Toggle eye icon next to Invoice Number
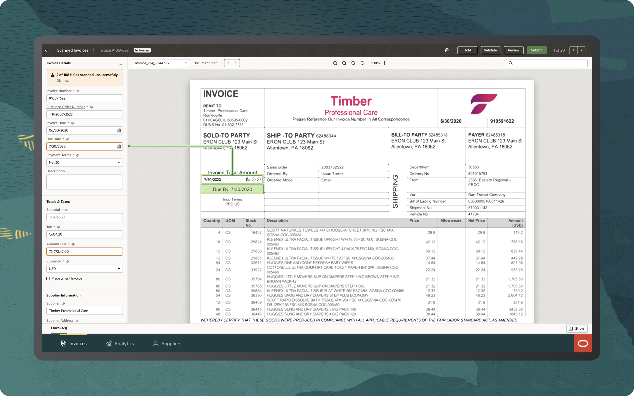 (x=78, y=91)
